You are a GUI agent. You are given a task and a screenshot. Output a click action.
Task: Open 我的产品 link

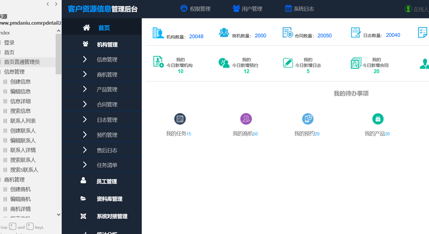click(377, 134)
